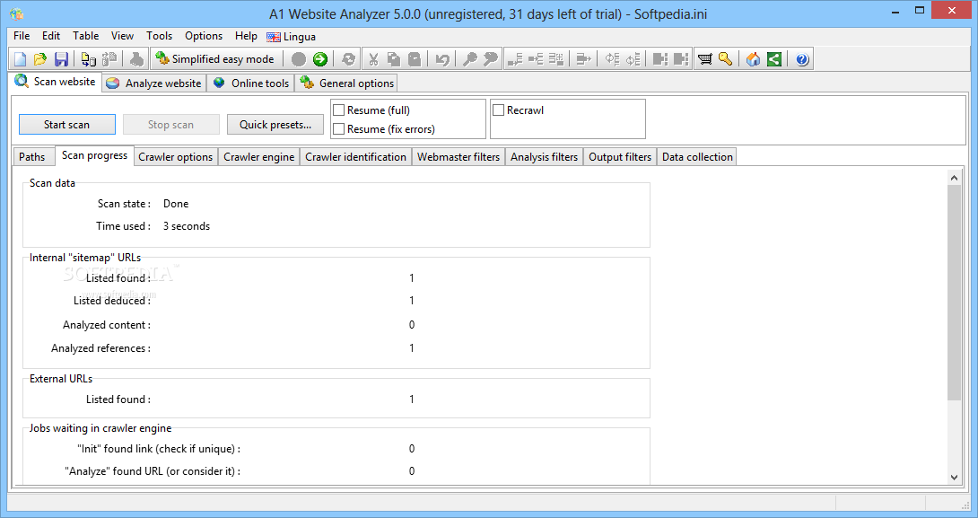The height and width of the screenshot is (518, 978).
Task: Enable the Resume (full) checkbox
Action: pos(338,110)
